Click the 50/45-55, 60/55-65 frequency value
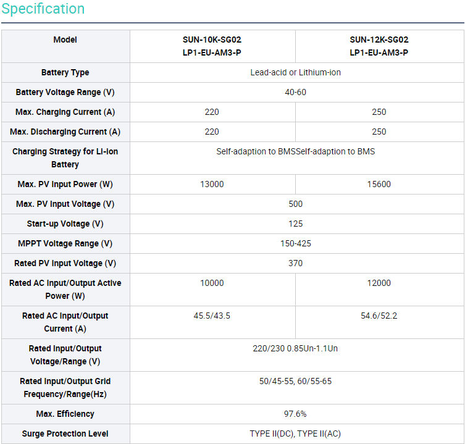 (295, 382)
